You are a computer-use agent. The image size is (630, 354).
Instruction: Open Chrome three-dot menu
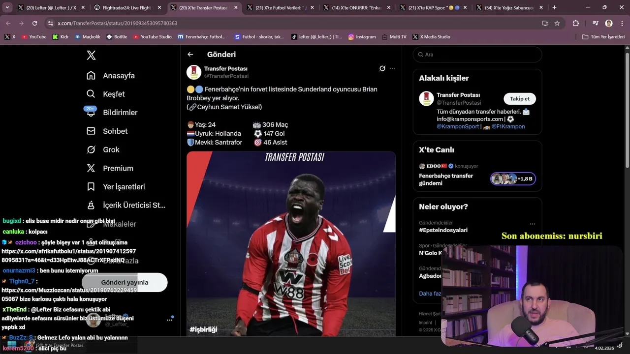pos(622,23)
